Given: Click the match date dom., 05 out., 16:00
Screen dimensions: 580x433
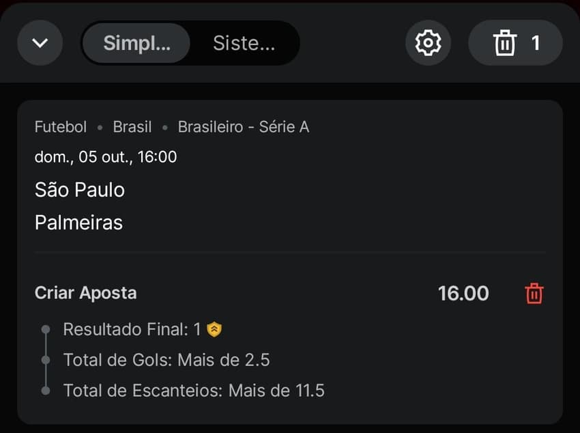Looking at the screenshot, I should (x=105, y=156).
